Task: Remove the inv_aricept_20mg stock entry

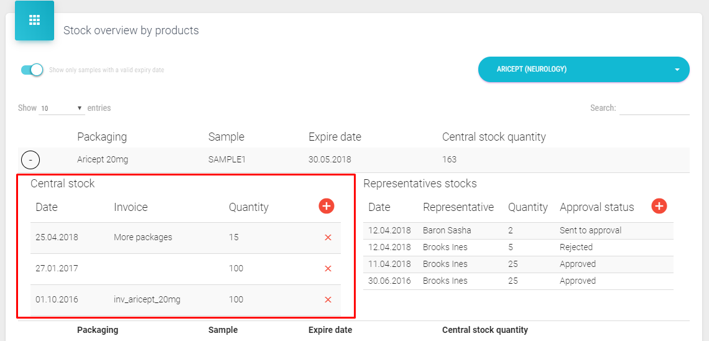Action: click(x=328, y=300)
